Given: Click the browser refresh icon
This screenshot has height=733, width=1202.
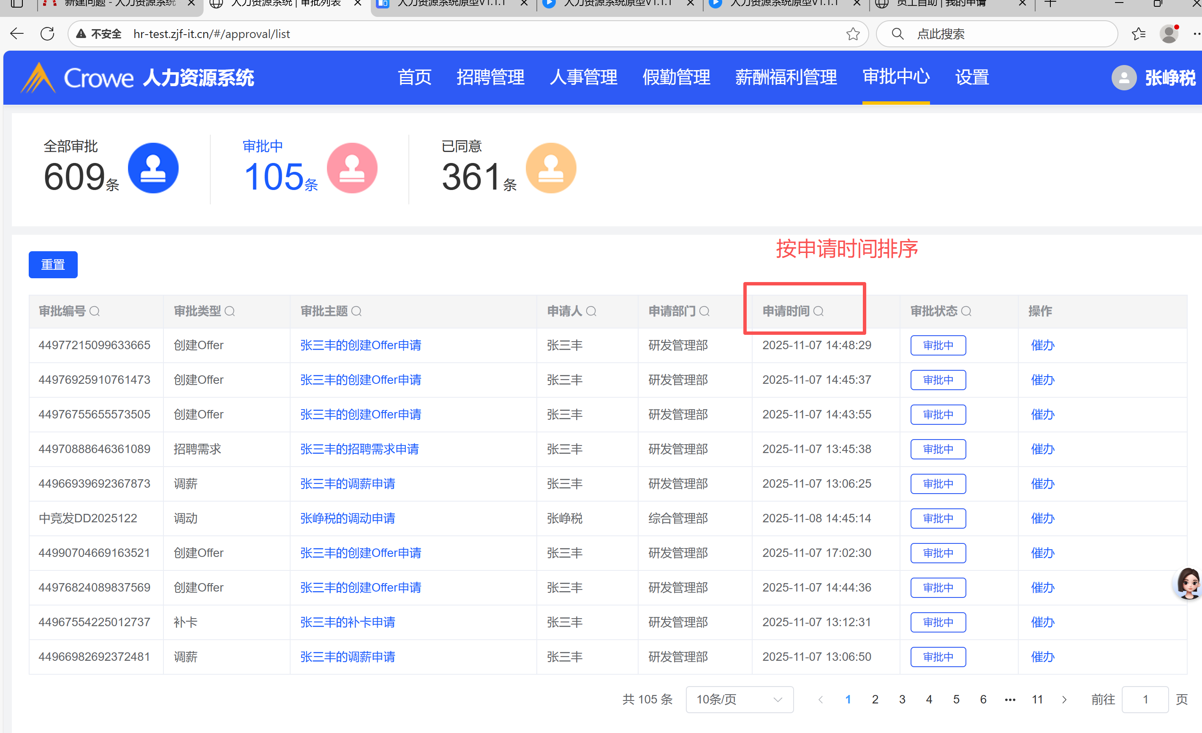Looking at the screenshot, I should point(47,34).
